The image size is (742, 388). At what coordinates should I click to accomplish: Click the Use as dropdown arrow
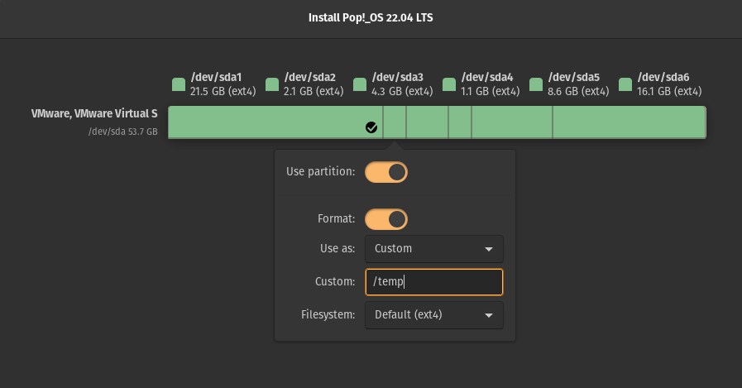point(489,249)
